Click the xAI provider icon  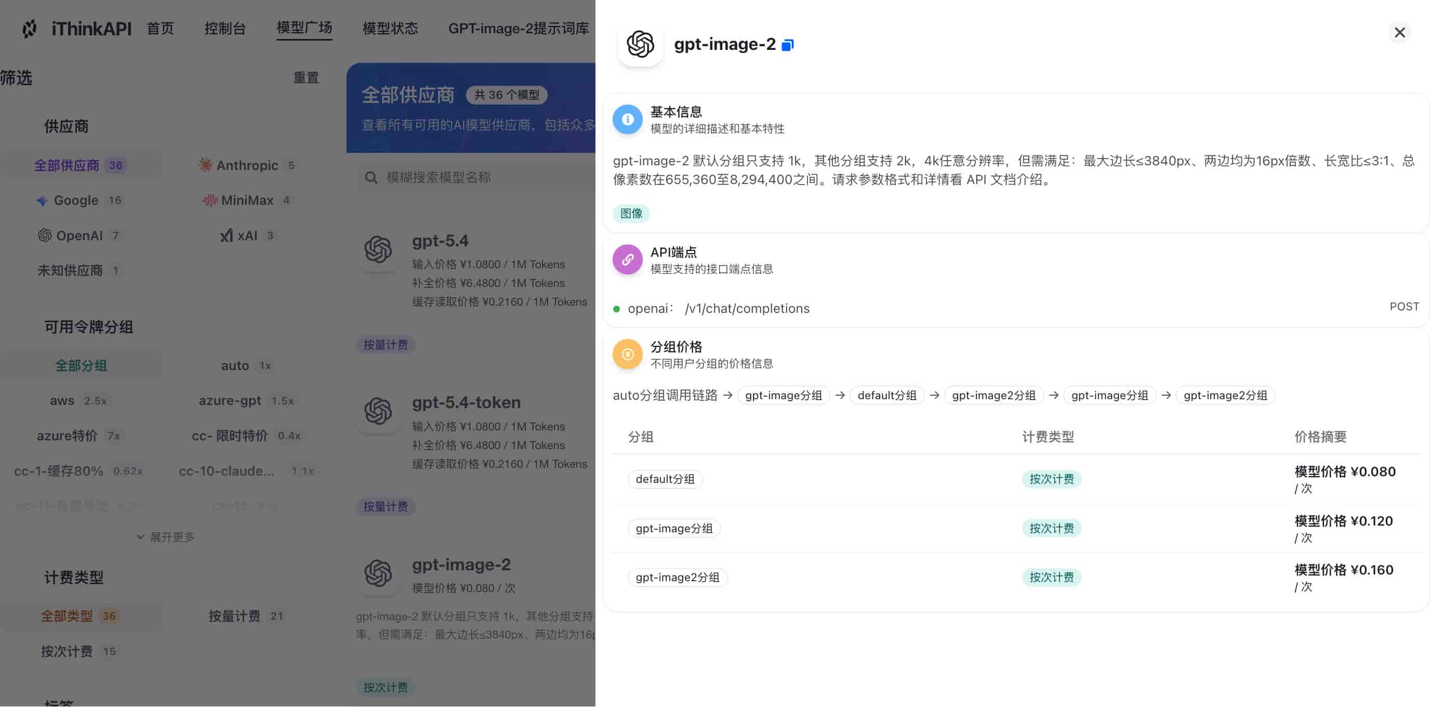(x=226, y=235)
